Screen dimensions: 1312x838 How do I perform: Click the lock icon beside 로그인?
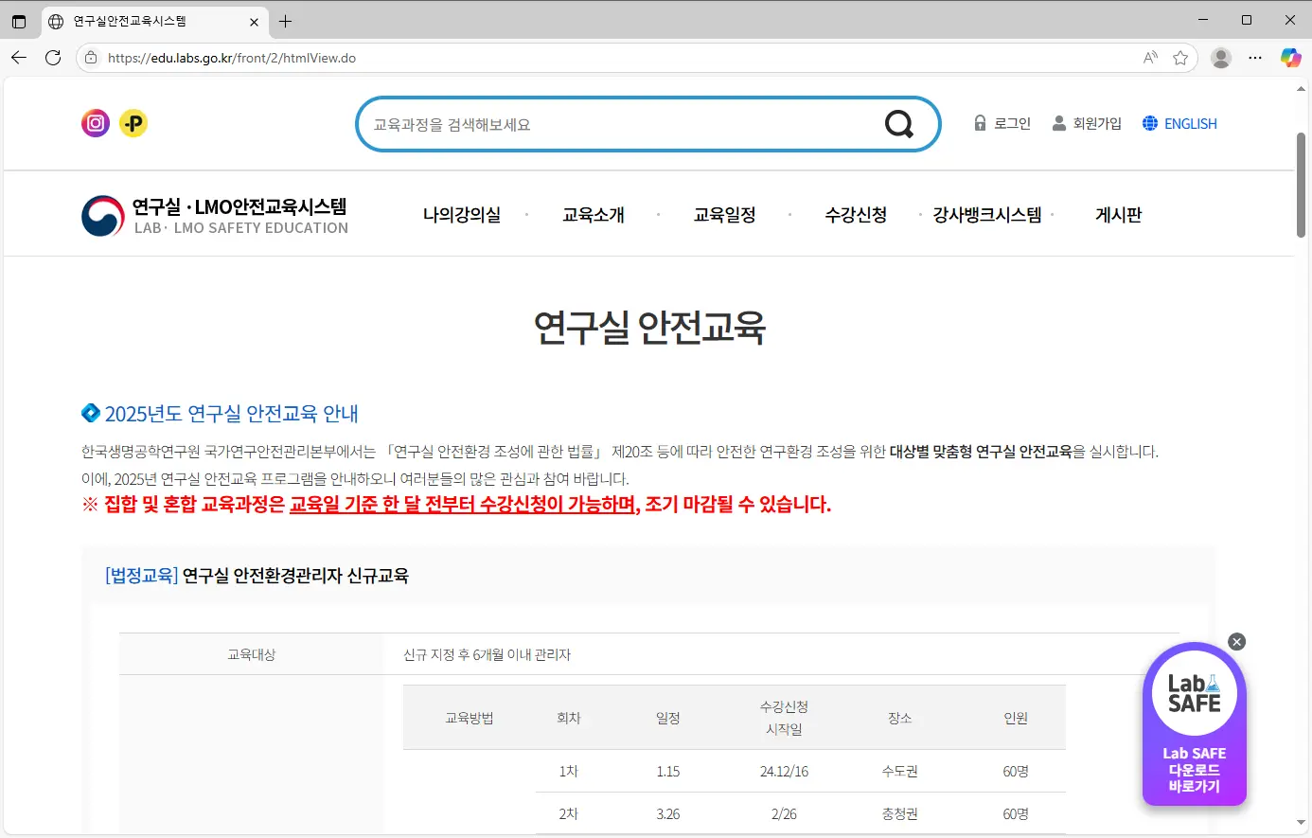coord(980,123)
